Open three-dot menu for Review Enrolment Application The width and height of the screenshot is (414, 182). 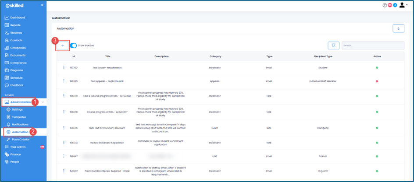tap(64, 143)
